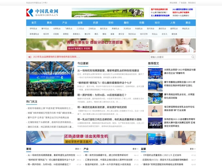Open the 首页 nav tab
This screenshot has width=222, height=167.
click(x=34, y=23)
